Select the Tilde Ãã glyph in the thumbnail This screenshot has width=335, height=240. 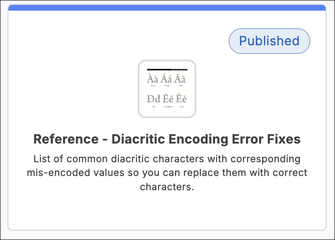pos(180,80)
